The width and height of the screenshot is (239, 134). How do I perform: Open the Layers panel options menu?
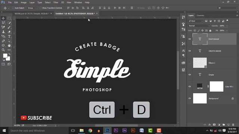[x=237, y=16]
